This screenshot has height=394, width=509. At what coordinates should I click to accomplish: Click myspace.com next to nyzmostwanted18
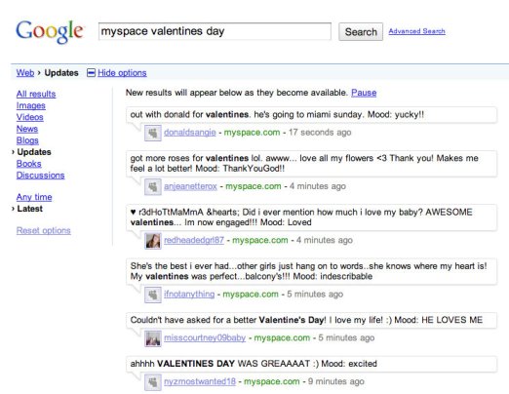click(272, 381)
